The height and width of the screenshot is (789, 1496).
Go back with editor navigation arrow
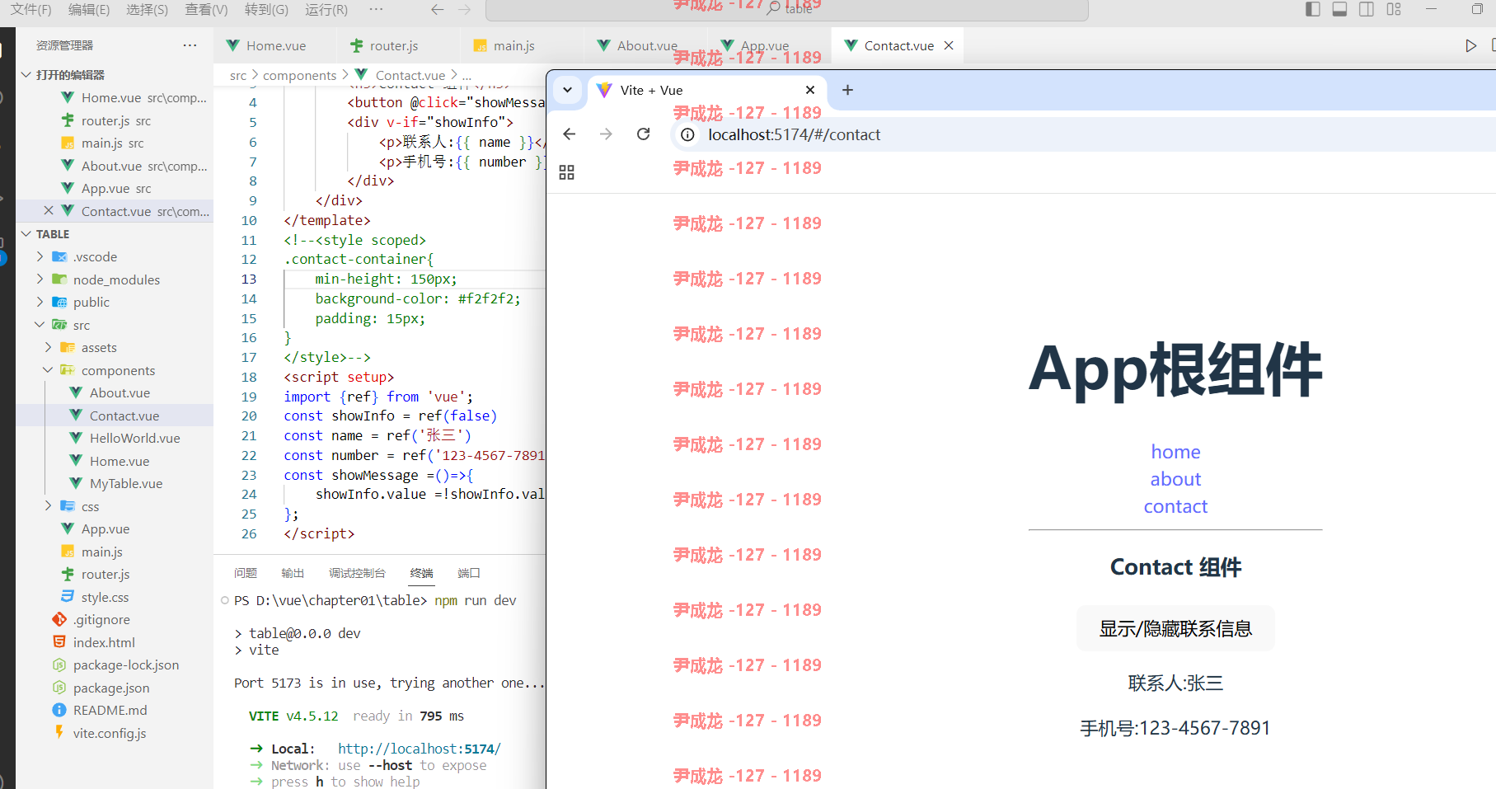coord(438,10)
